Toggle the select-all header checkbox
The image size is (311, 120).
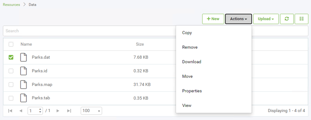pyautogui.click(x=11, y=44)
